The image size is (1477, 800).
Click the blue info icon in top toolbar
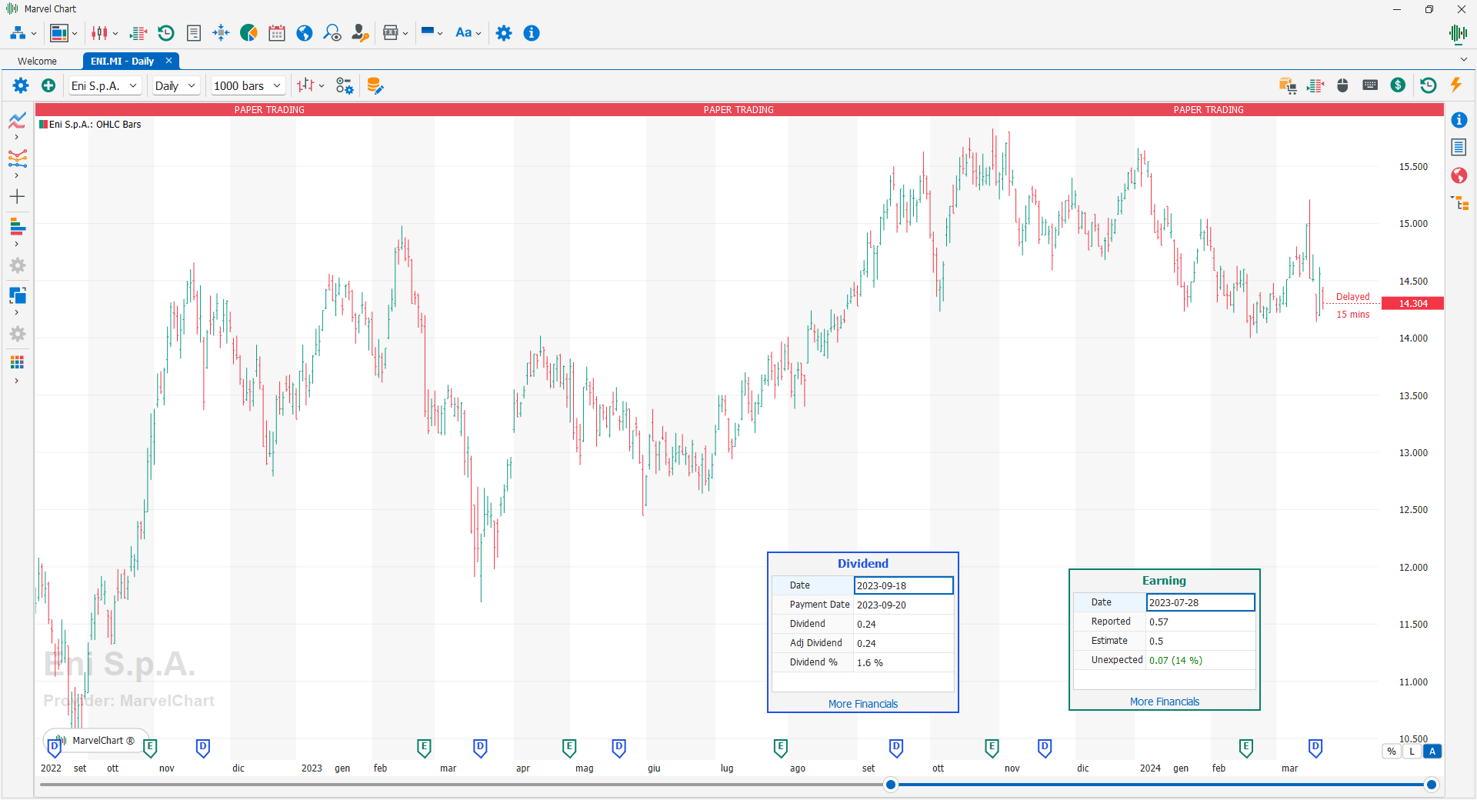(532, 33)
